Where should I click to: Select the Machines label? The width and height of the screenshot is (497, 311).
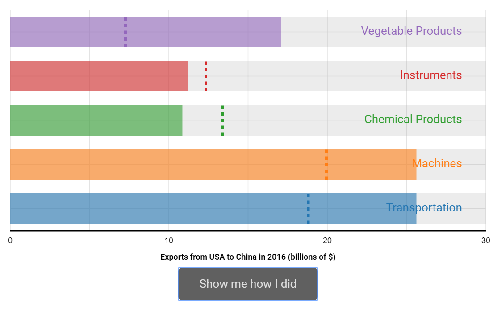point(437,163)
